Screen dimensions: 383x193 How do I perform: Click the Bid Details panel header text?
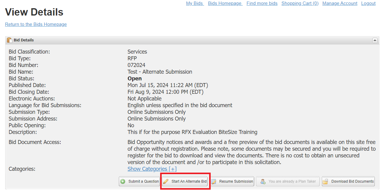(x=24, y=40)
